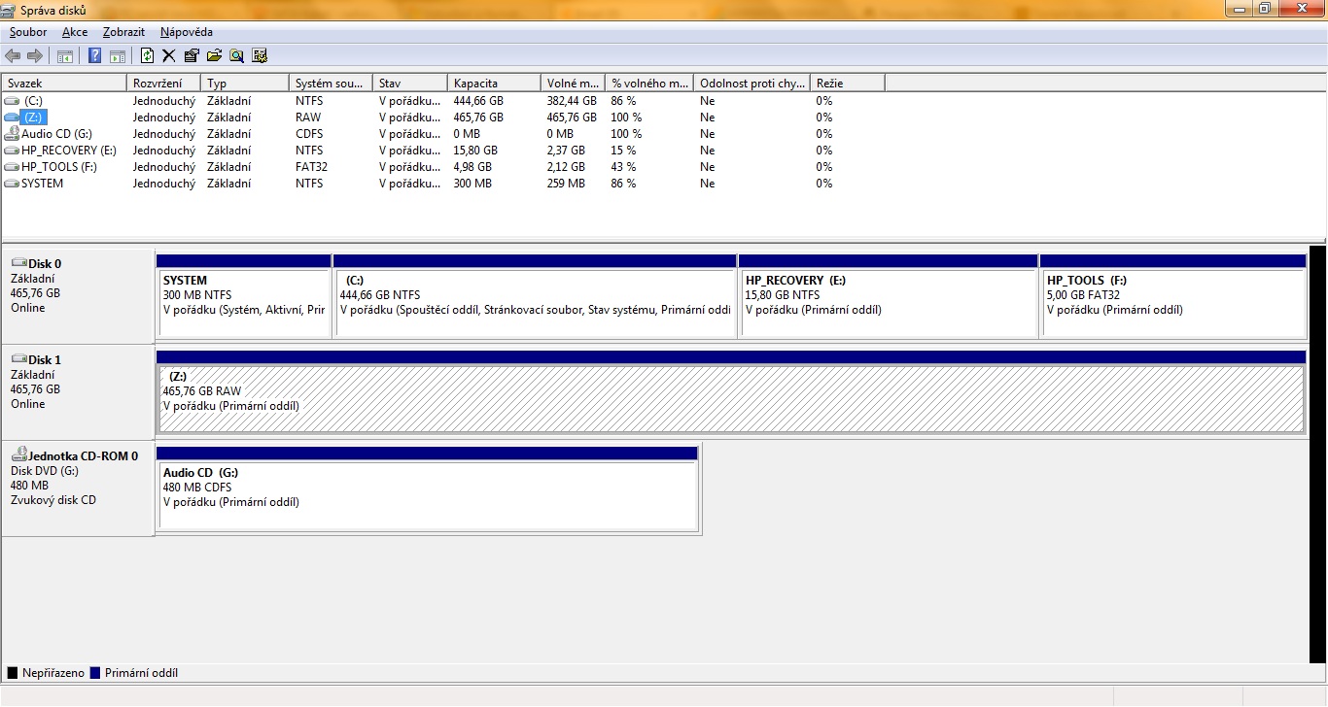Select the Audio CD (G:) 480 MB CDFS block
The image size is (1328, 707).
(428, 488)
